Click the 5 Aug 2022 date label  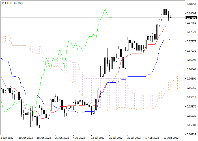pos(152,138)
